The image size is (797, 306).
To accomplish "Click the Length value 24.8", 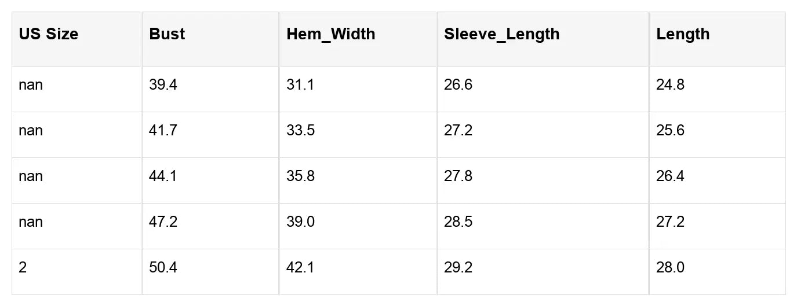I will (x=670, y=85).
